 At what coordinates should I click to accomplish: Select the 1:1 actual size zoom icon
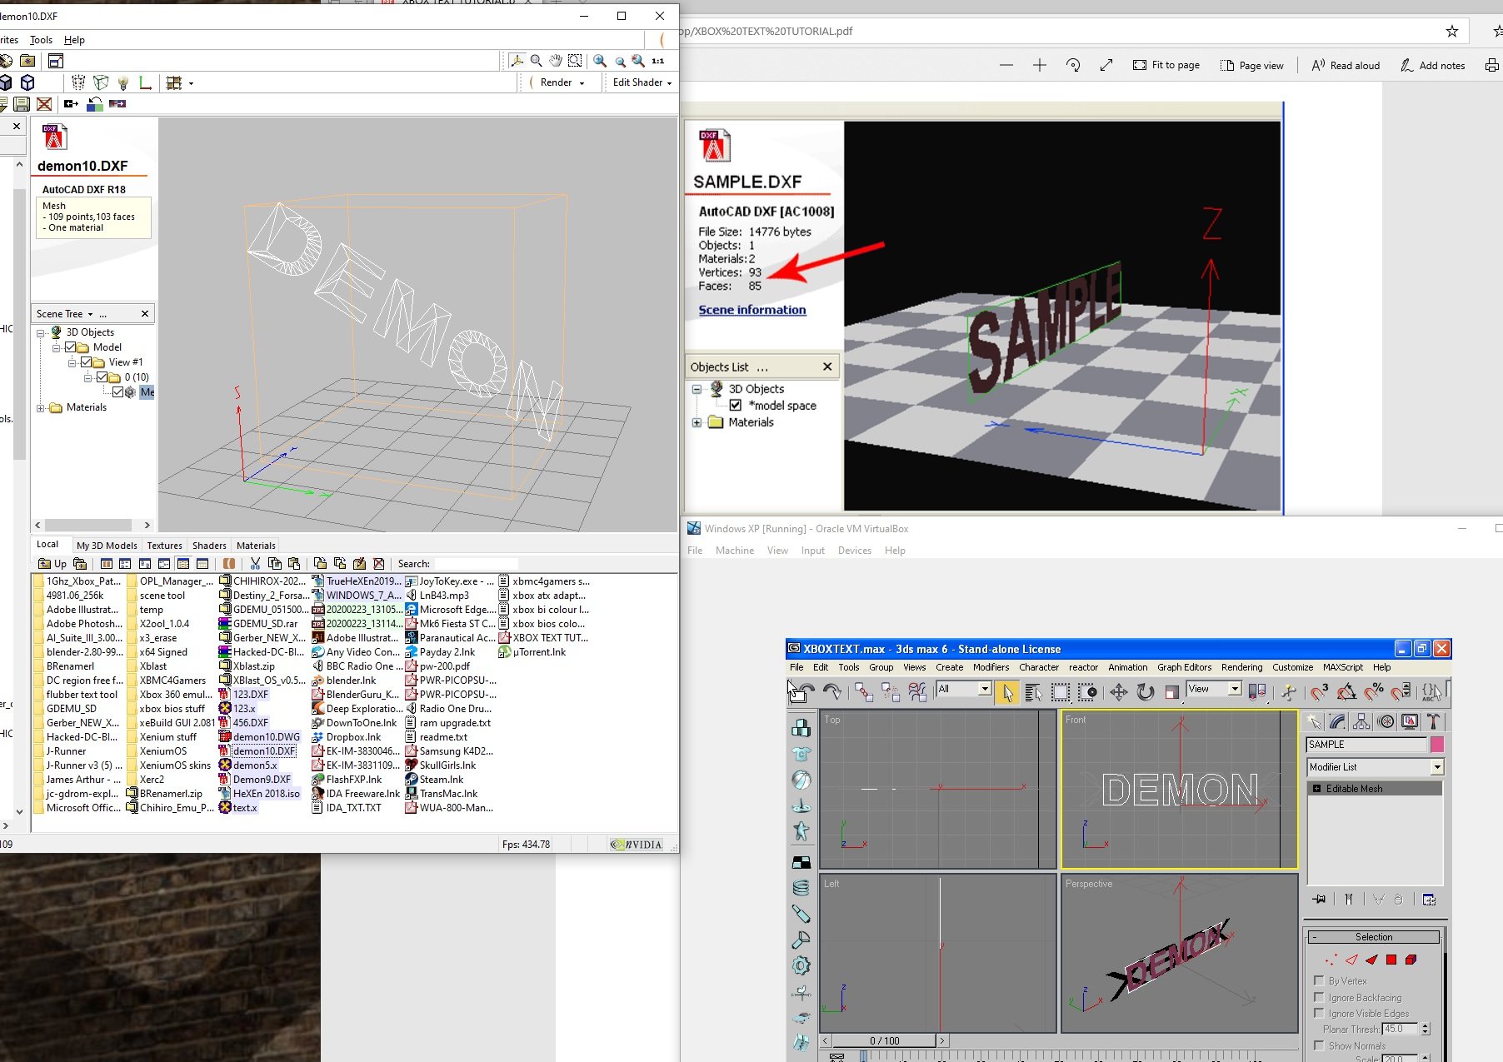tap(658, 61)
